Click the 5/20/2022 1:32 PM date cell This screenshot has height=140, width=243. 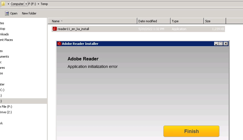pos(151,29)
